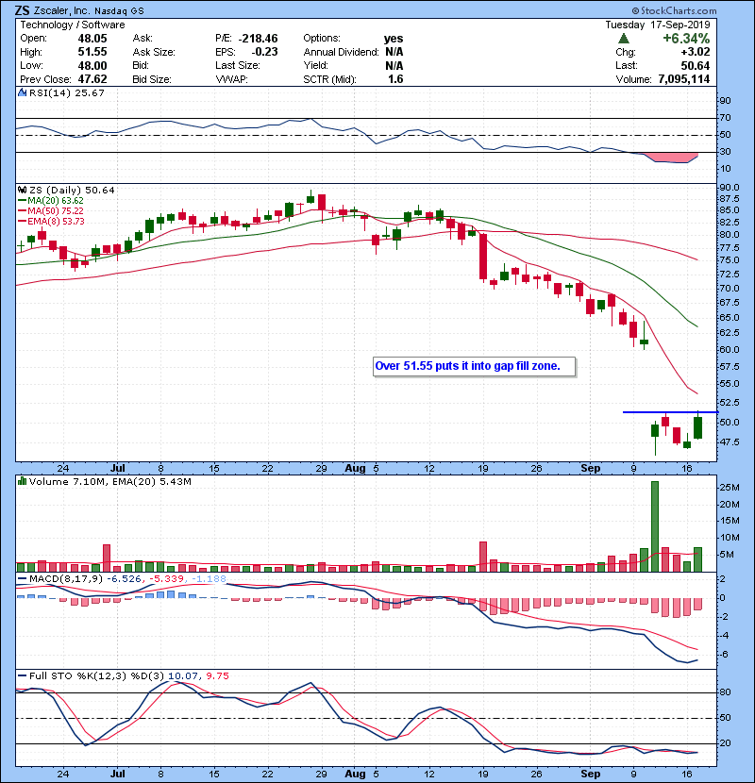Screen dimensions: 755x783
Task: Click the gap fill zone annotation box
Action: (474, 366)
